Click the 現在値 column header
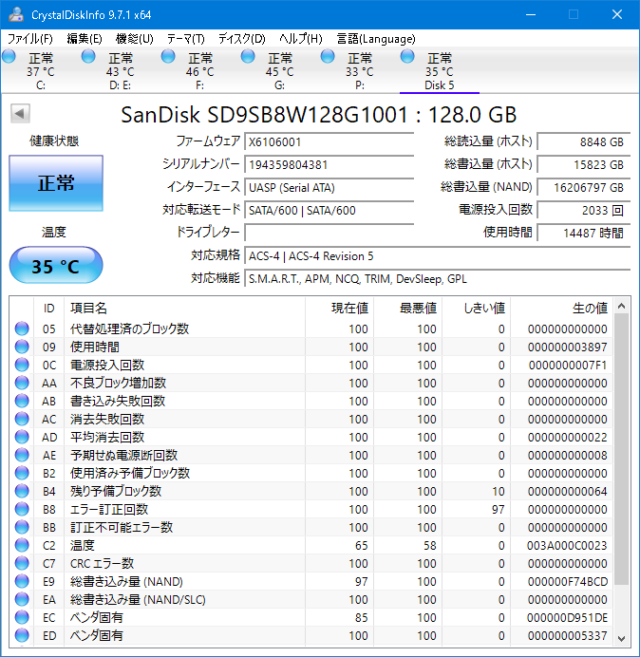This screenshot has height=657, width=640. [339, 309]
